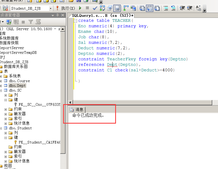Click the object explorer connect server icon

9,22
